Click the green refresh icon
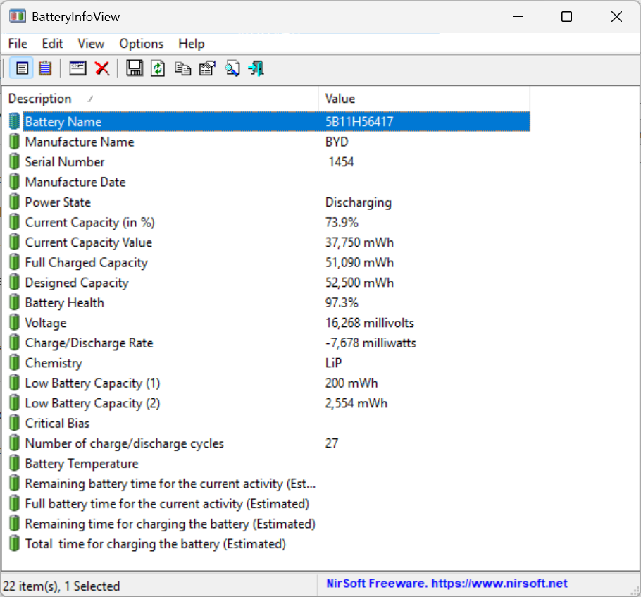641x597 pixels. [158, 68]
